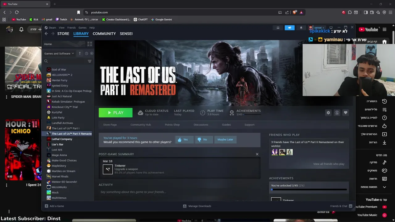Go to the COMMUNITY tab
Screen dimensions: 395x222
pos(104,34)
